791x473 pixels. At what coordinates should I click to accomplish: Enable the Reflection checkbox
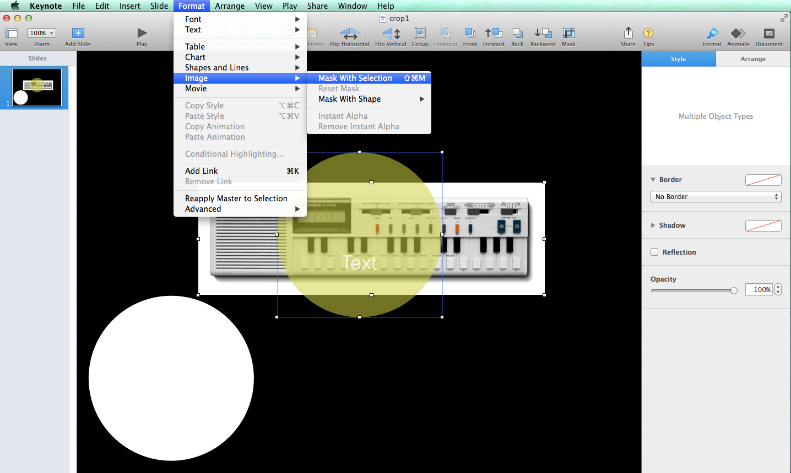tap(654, 252)
